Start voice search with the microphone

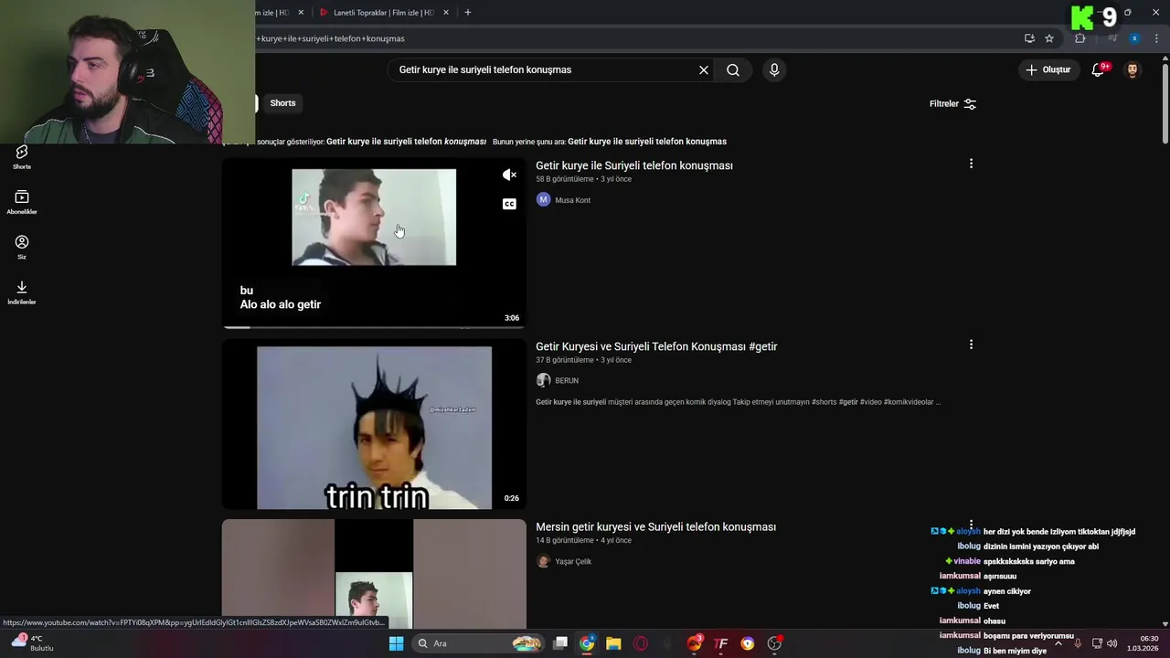point(774,69)
